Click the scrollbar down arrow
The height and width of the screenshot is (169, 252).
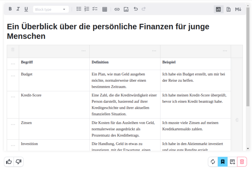(248, 149)
